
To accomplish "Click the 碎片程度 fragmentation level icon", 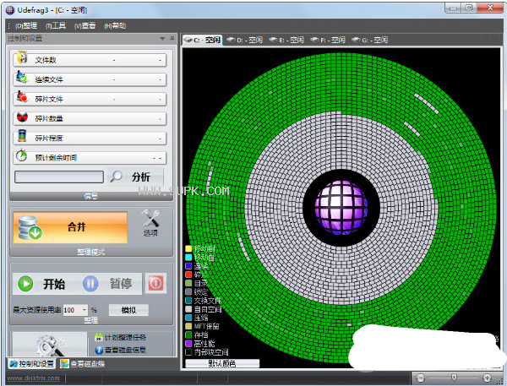I will click(x=22, y=136).
